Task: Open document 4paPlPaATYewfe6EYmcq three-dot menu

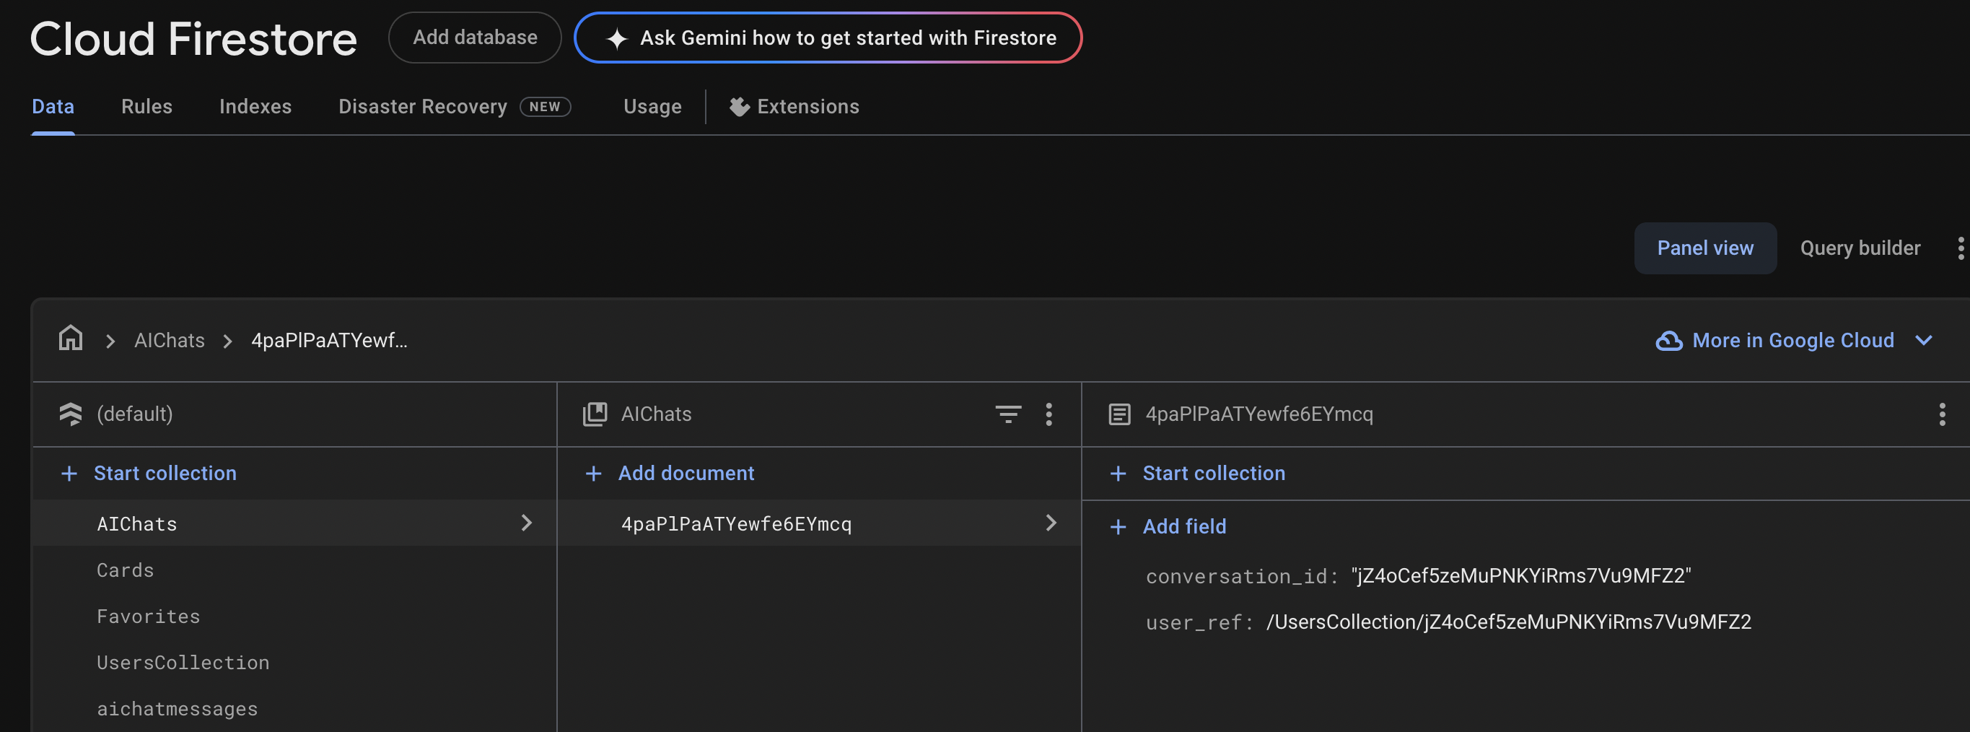Action: click(x=1941, y=414)
